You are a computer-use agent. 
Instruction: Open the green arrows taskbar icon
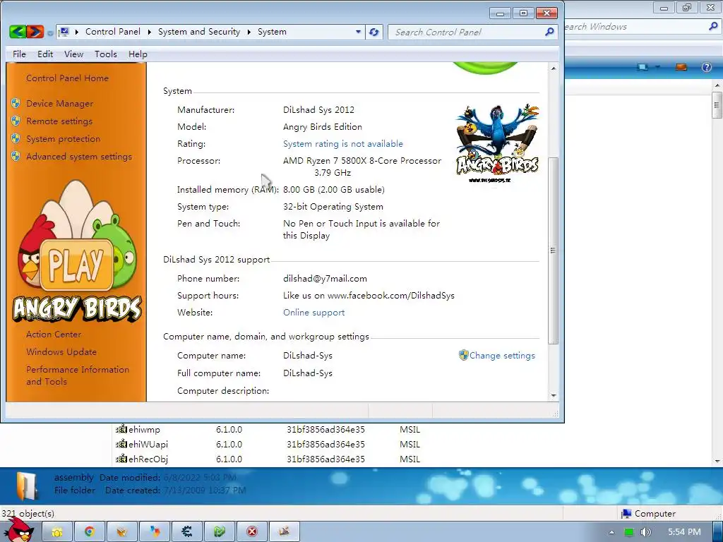pos(220,532)
